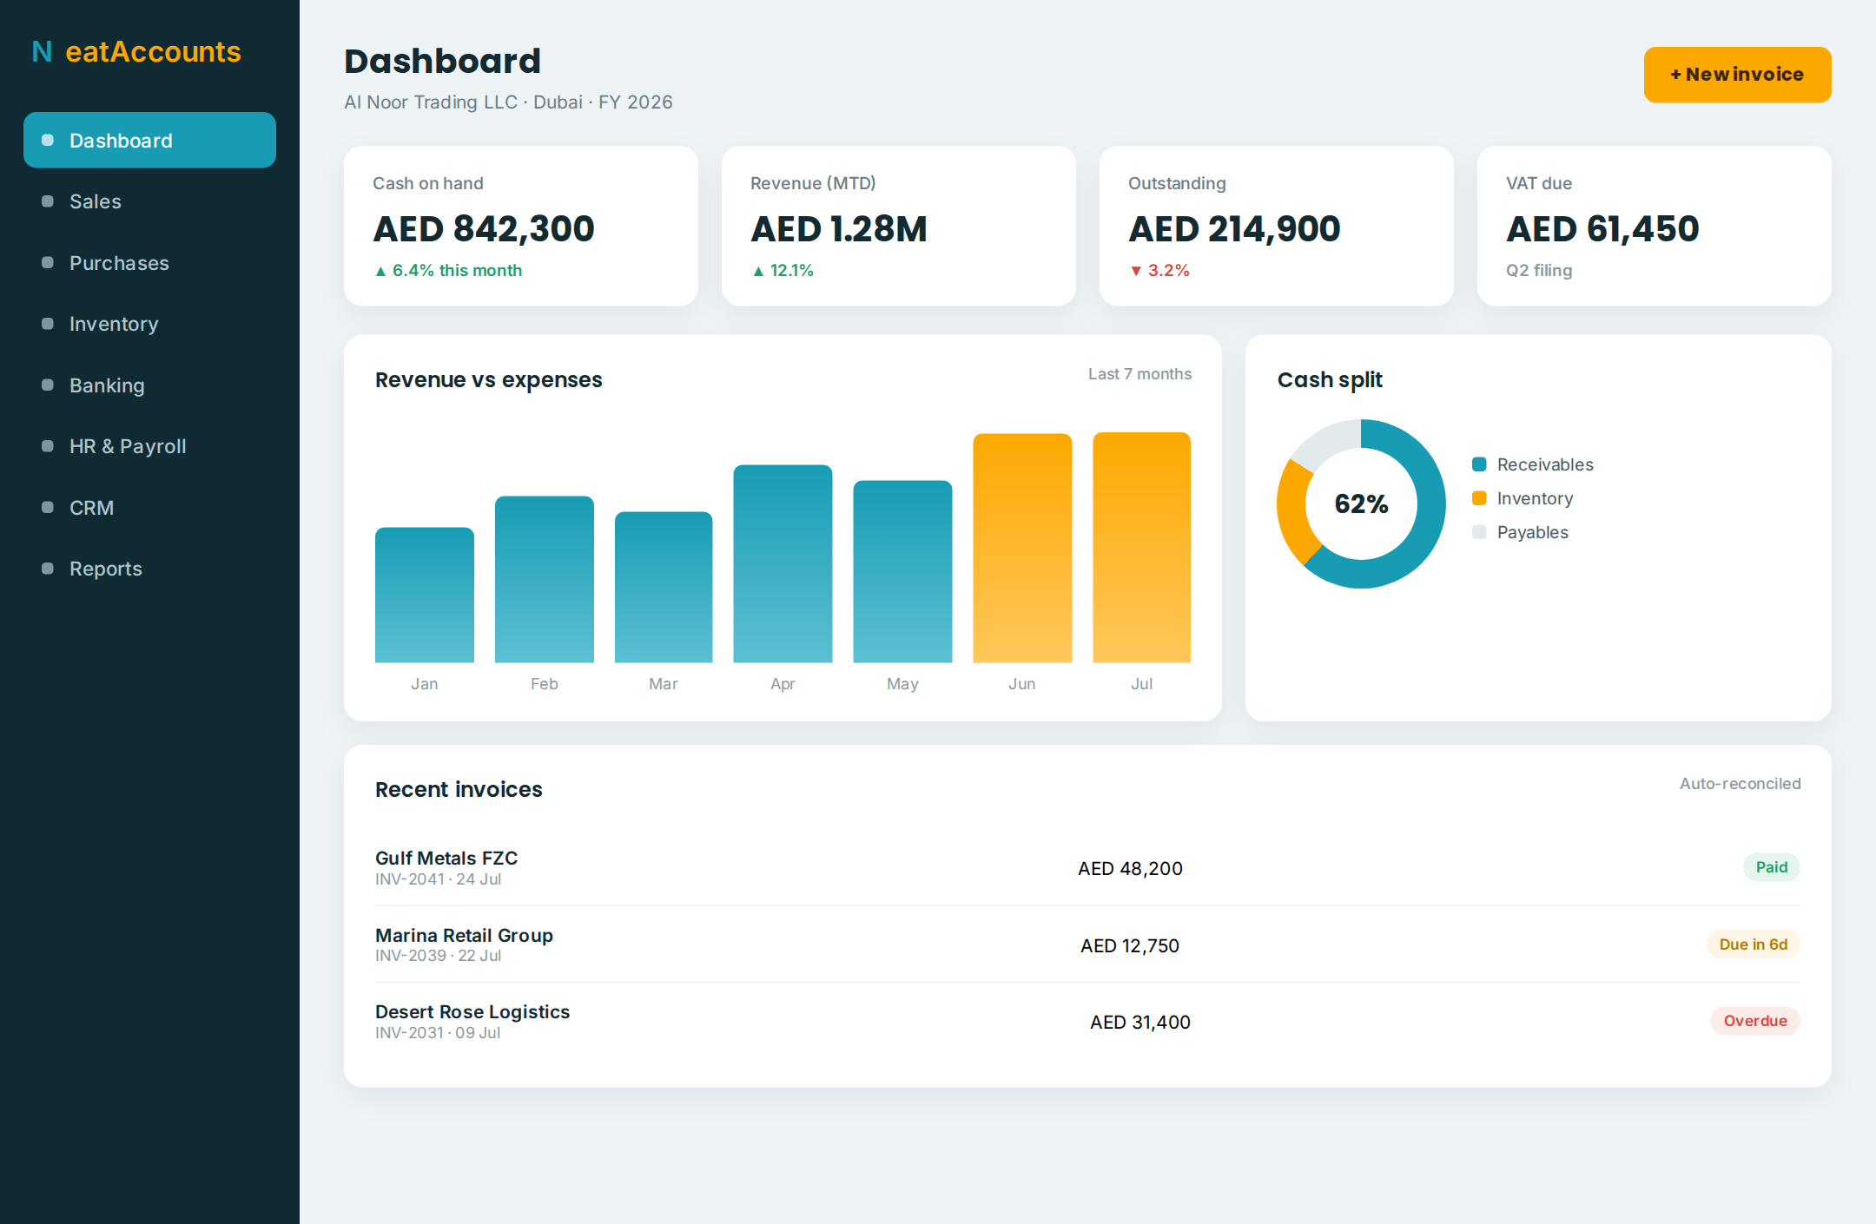
Task: Select the Mar bar
Action: coord(664,587)
